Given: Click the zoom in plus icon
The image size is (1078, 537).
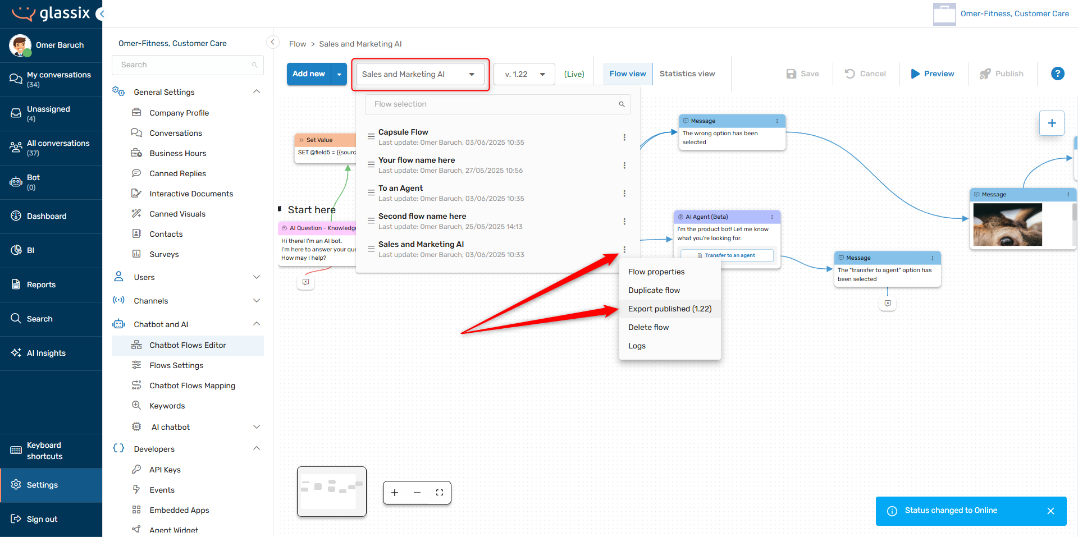Looking at the screenshot, I should point(395,493).
